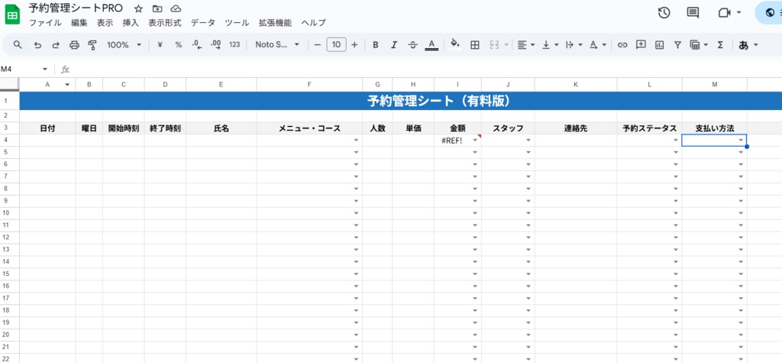
Task: Open the データ menu
Action: point(203,22)
